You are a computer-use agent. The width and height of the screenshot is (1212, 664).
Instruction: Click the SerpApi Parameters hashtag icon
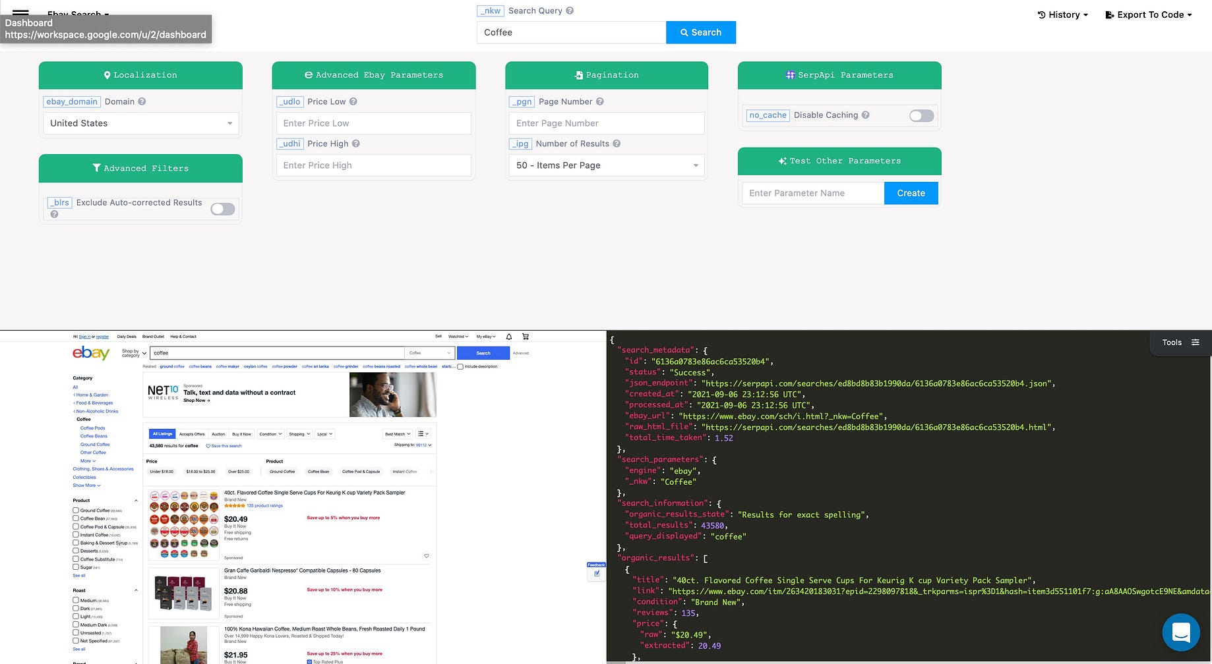[x=790, y=74]
